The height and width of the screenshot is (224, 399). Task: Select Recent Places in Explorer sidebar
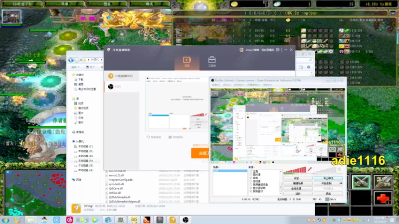[x=85, y=89]
